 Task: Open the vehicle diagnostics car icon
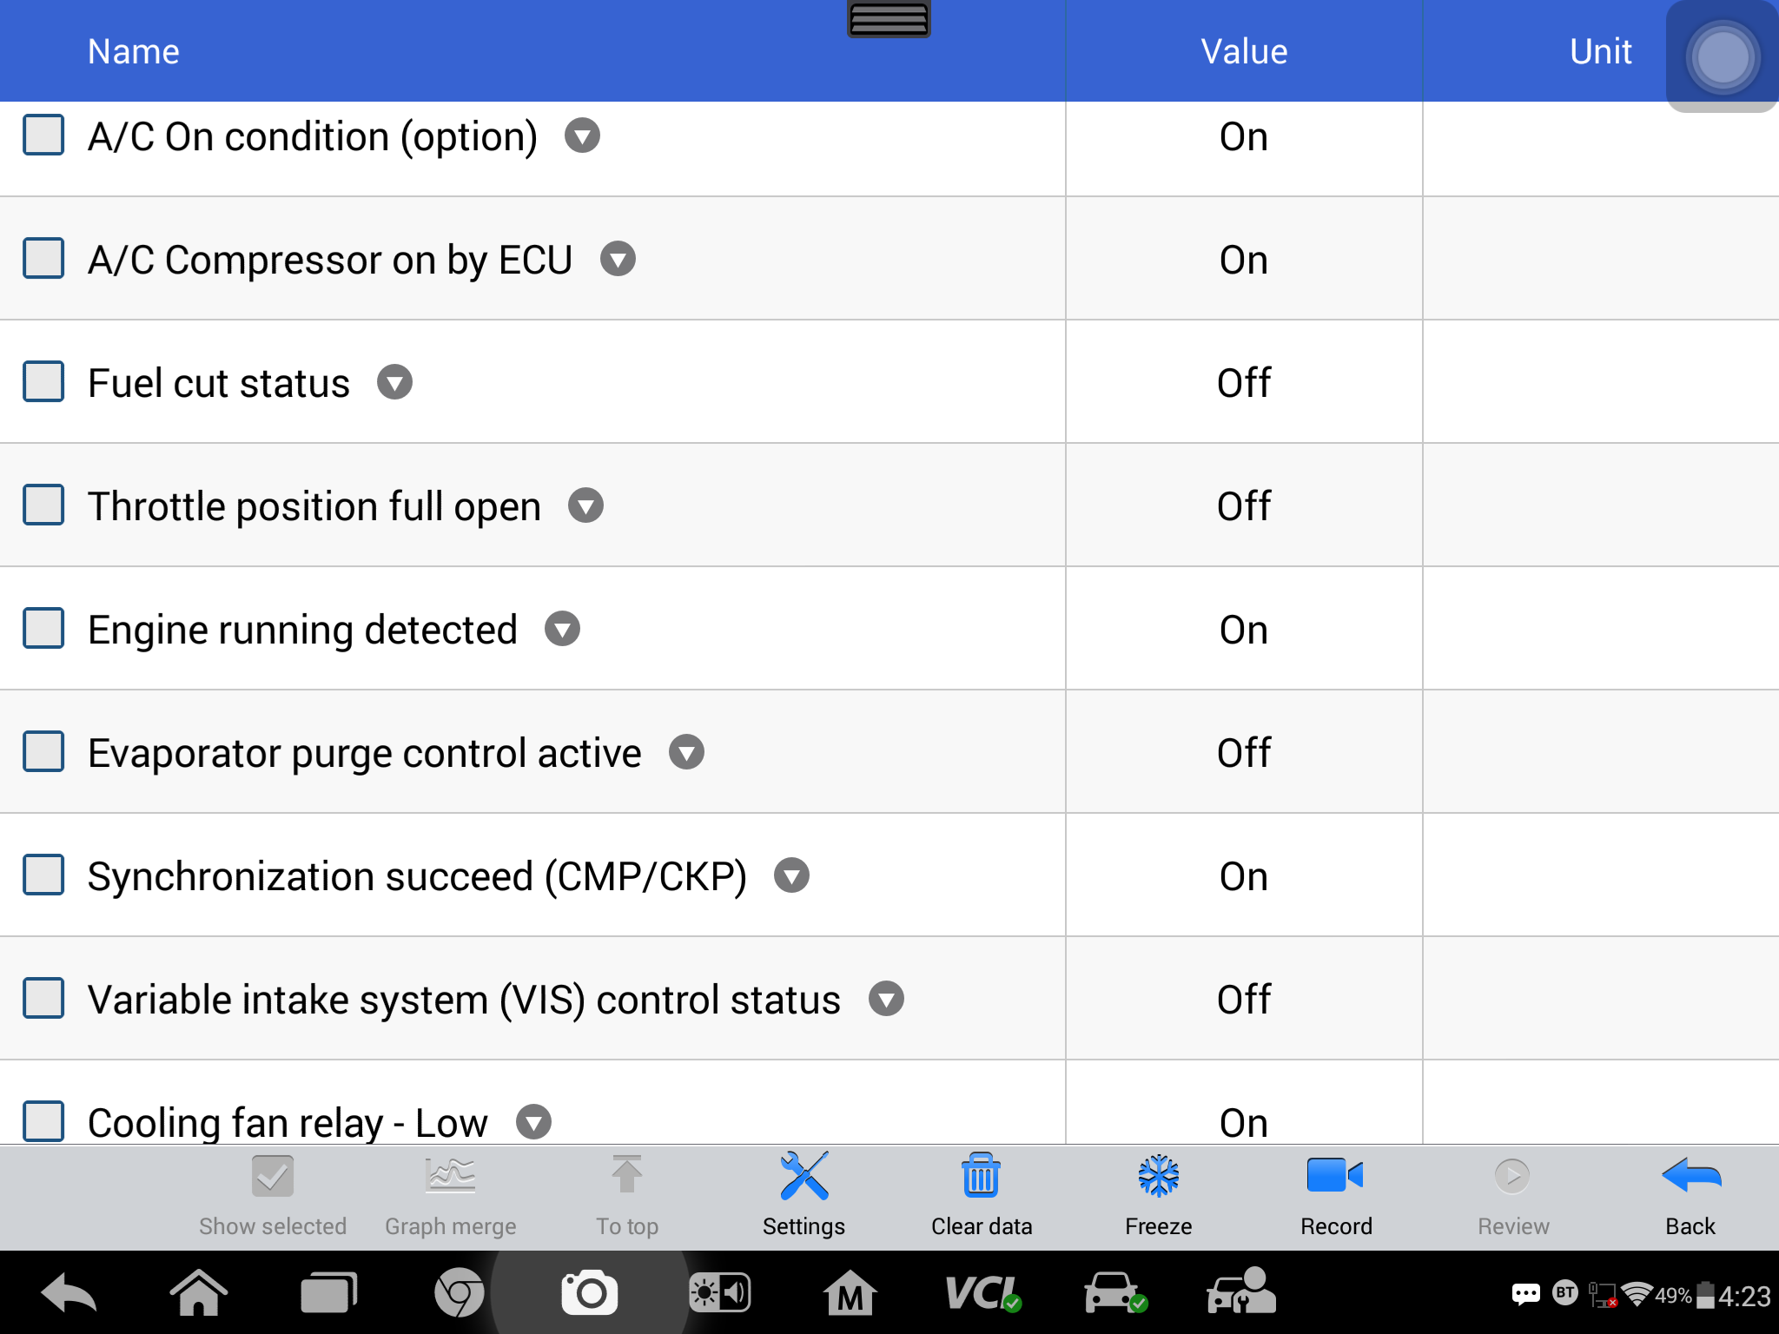[x=1115, y=1293]
